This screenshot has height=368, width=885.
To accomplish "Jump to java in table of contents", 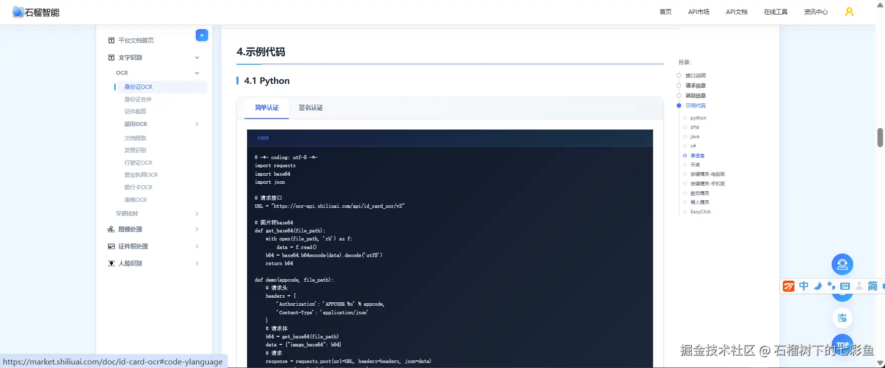I will pyautogui.click(x=695, y=137).
